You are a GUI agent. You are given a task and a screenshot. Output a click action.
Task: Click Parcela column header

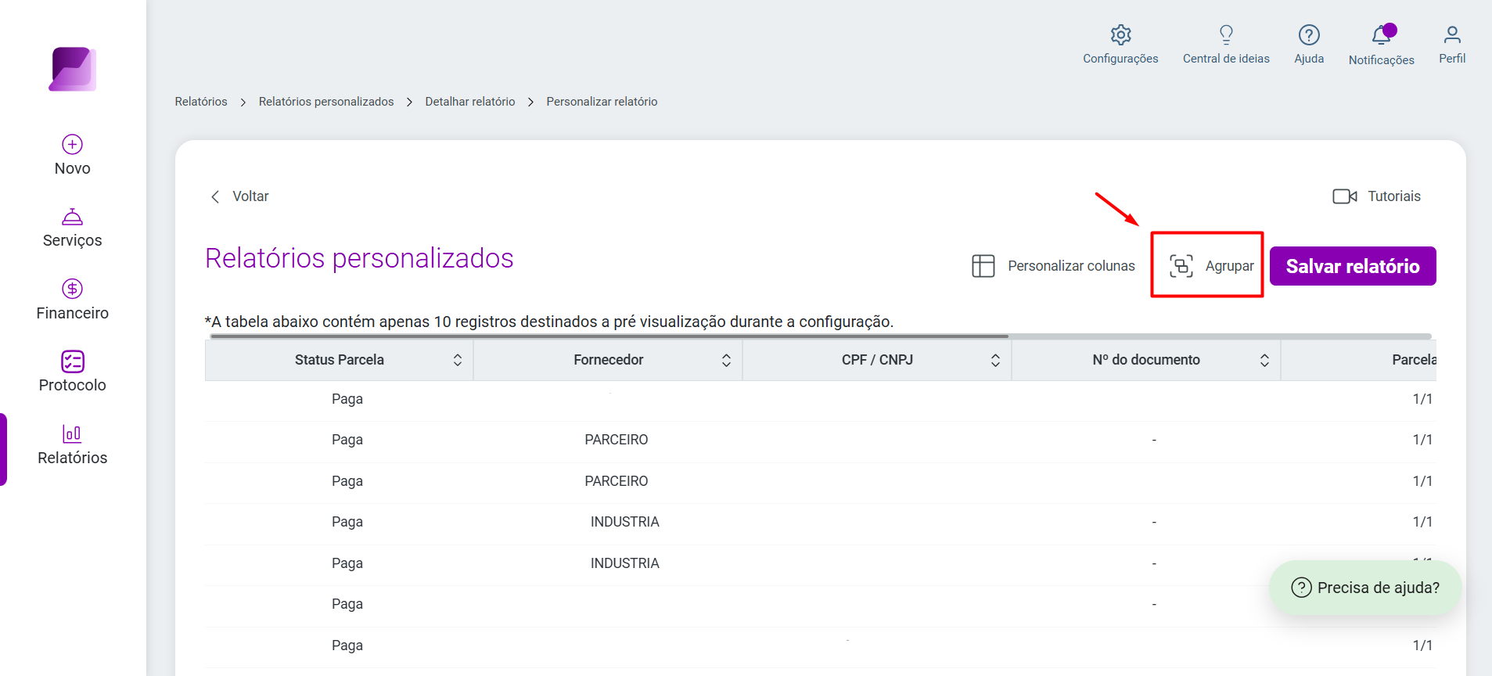(x=1359, y=360)
